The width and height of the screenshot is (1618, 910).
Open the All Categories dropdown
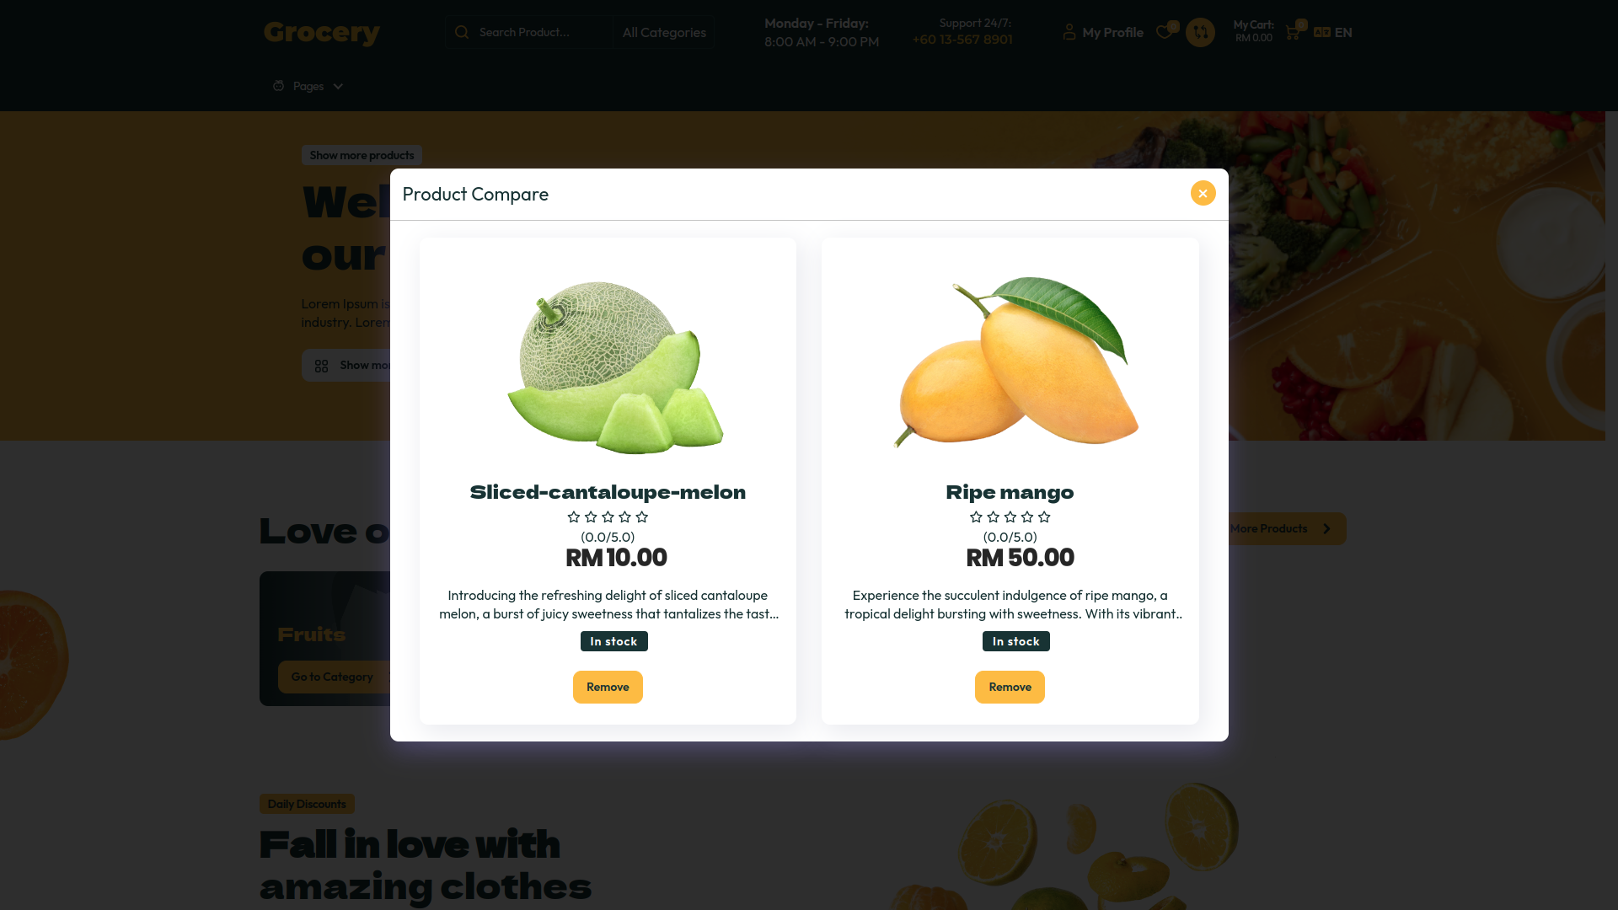coord(664,32)
